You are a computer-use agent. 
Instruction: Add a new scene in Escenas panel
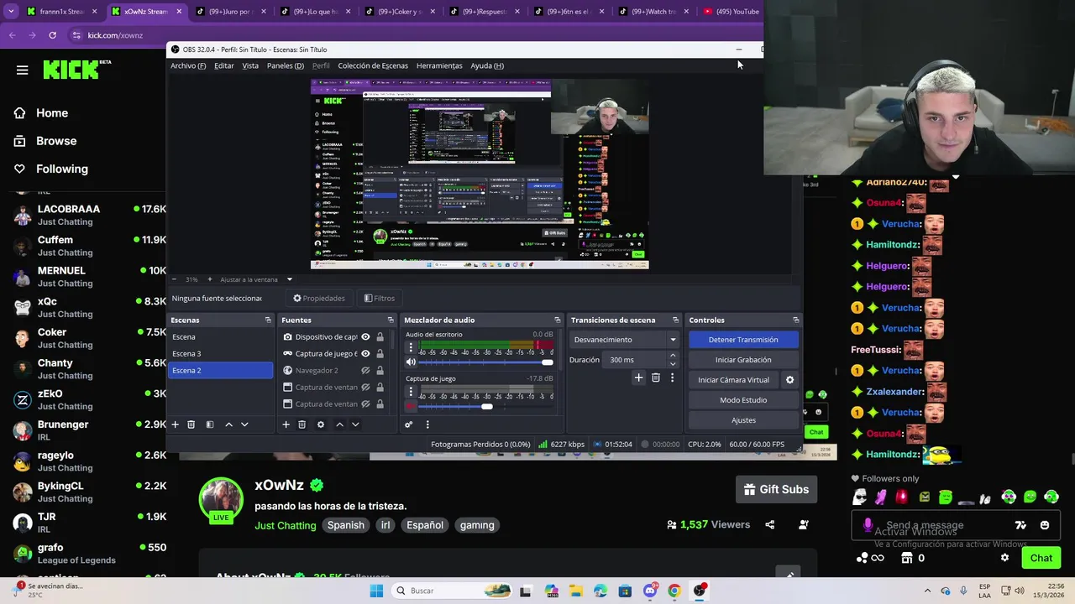click(x=175, y=424)
